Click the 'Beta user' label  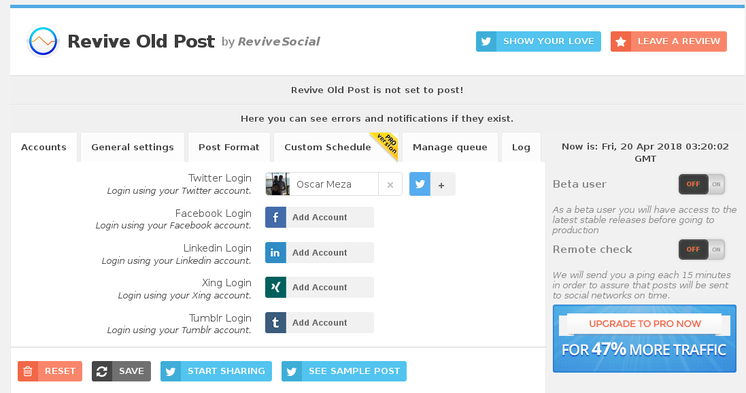pyautogui.click(x=579, y=184)
